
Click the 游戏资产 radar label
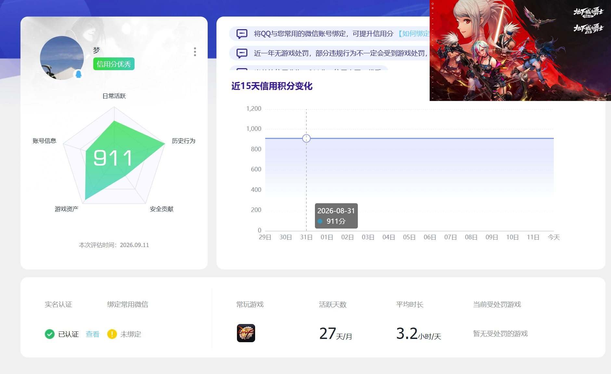tap(67, 209)
